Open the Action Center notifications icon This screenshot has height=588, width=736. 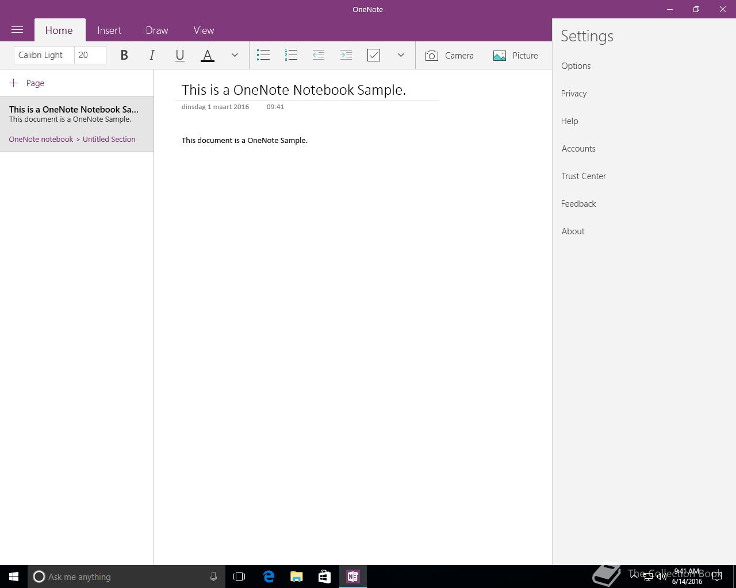[717, 577]
